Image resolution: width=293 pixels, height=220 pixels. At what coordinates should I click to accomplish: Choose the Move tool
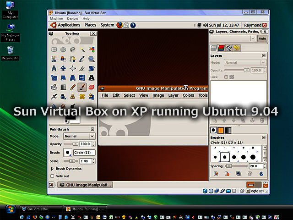(x=63, y=68)
